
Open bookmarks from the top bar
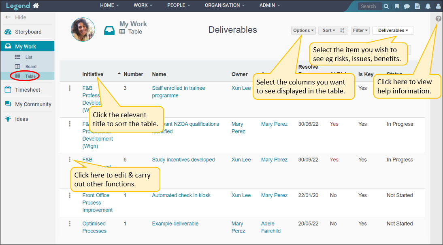[397, 6]
